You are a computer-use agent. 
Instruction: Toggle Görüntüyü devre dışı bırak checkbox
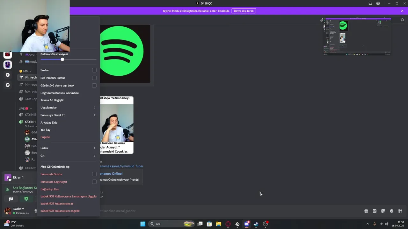[x=94, y=85]
